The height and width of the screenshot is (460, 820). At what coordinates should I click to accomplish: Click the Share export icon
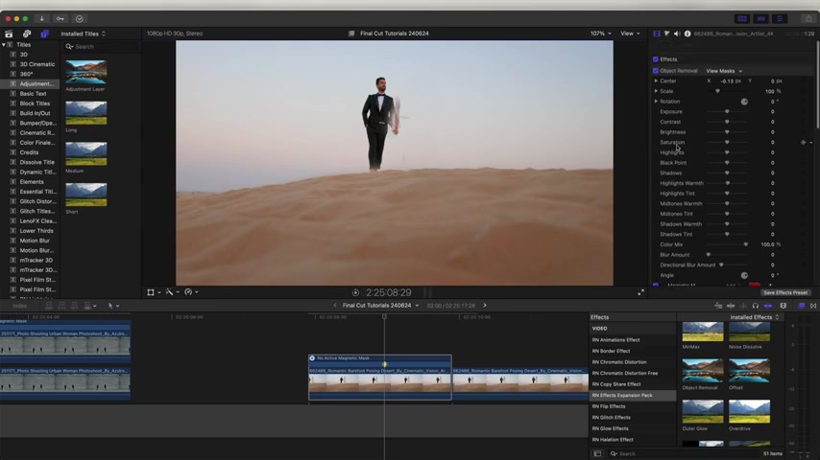pyautogui.click(x=808, y=19)
